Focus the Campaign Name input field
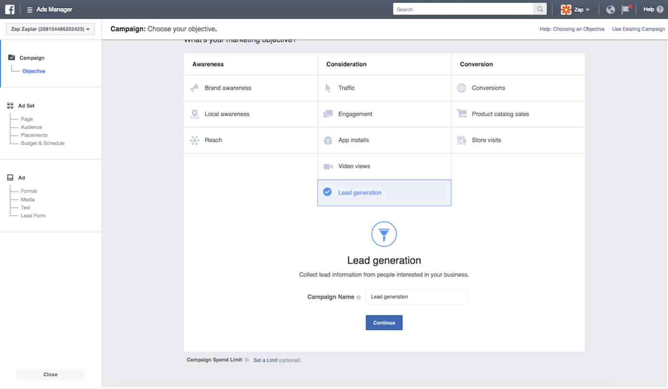 pyautogui.click(x=417, y=297)
